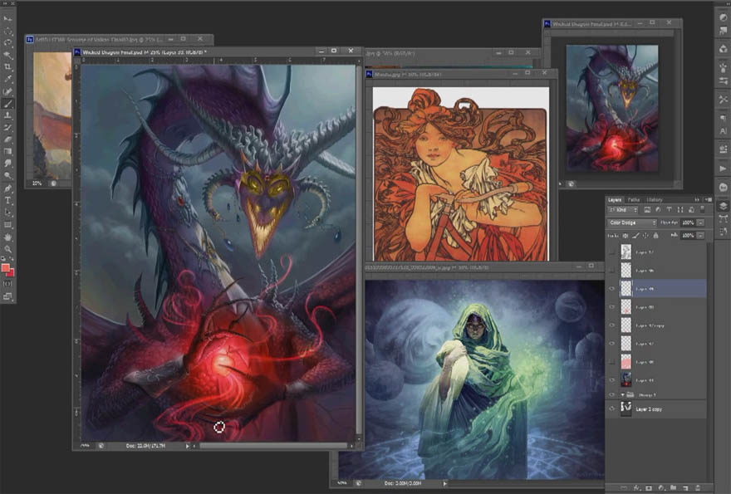The width and height of the screenshot is (731, 494).
Task: Change the screen mode from the toolbar
Action: (x=8, y=296)
